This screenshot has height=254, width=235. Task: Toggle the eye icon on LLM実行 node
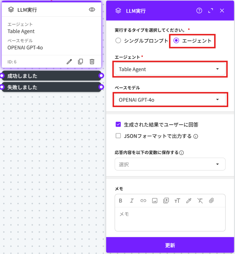pos(92,10)
